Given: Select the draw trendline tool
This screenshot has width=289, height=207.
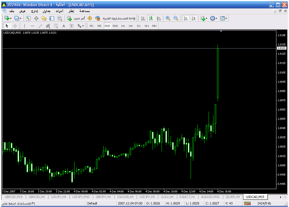Looking at the screenshot, I should (x=40, y=26).
